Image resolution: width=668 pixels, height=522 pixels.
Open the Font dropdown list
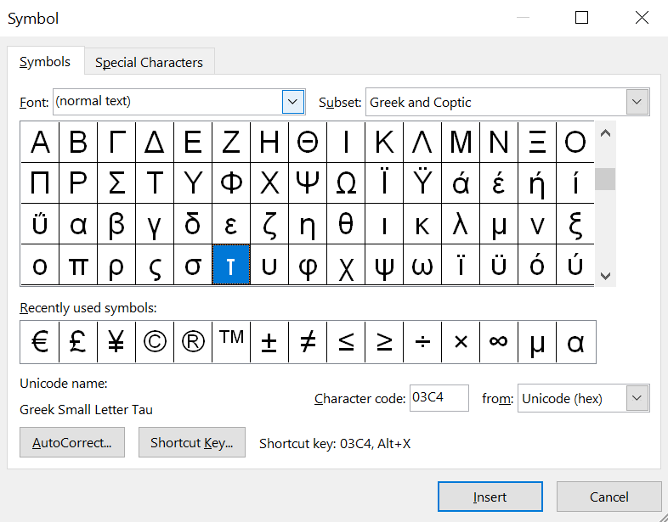(x=292, y=102)
